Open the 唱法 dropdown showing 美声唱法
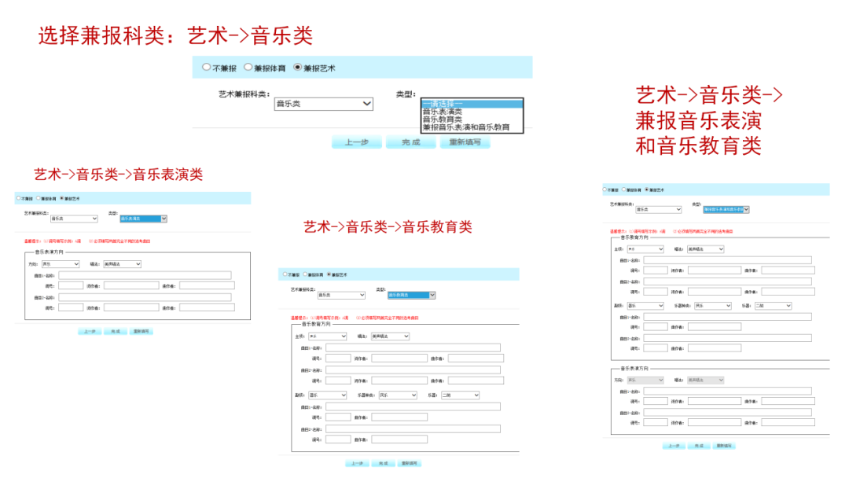Viewport: 849px width, 478px height. tap(121, 264)
